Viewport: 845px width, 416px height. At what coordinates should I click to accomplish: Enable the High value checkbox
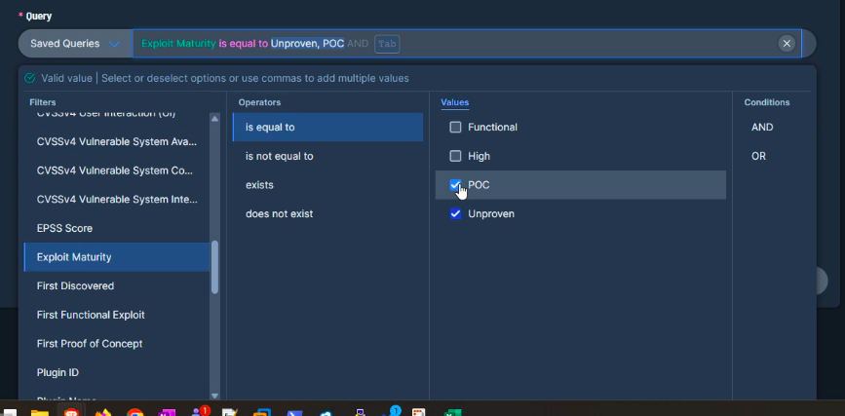[x=455, y=156]
